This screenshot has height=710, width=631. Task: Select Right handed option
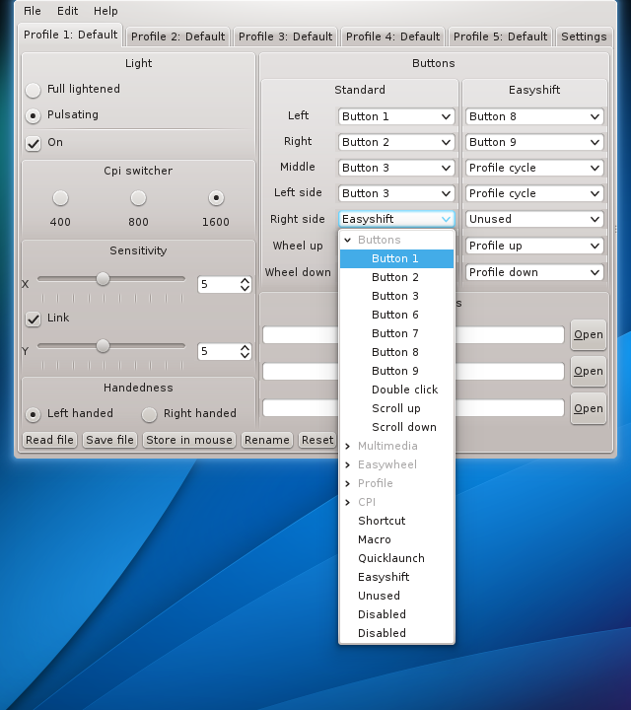(x=149, y=414)
